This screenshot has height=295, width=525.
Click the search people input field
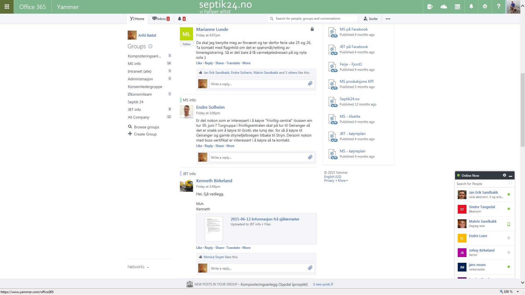(x=481, y=184)
